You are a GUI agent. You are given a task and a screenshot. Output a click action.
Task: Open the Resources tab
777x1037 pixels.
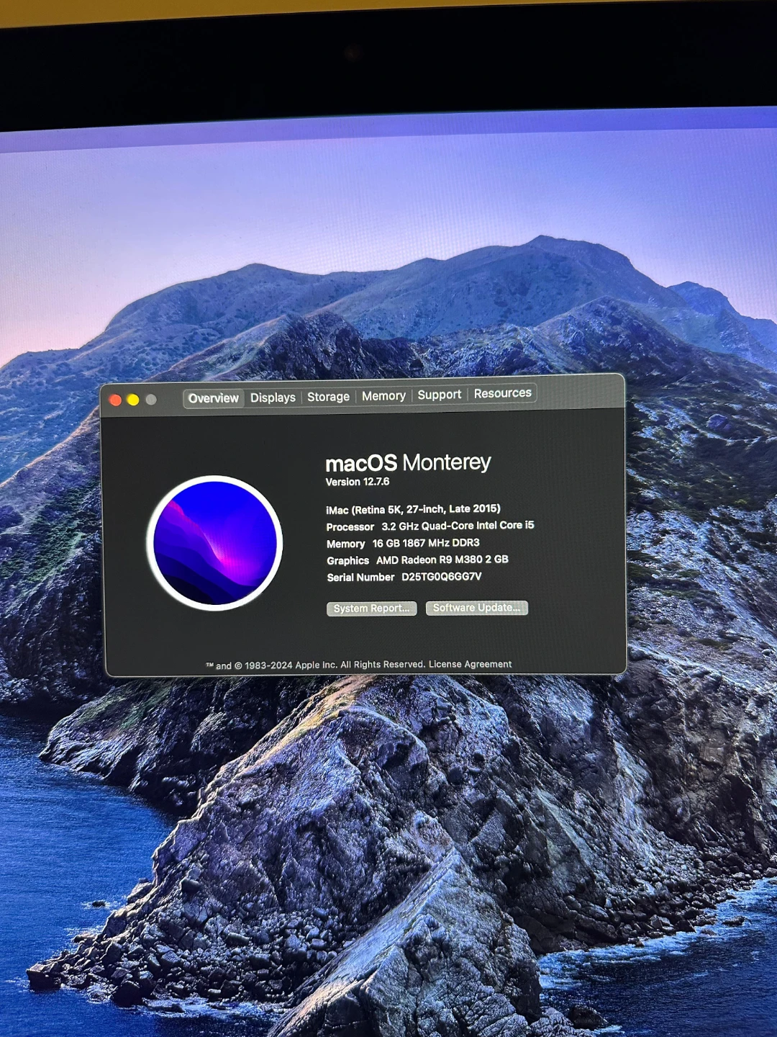point(502,393)
